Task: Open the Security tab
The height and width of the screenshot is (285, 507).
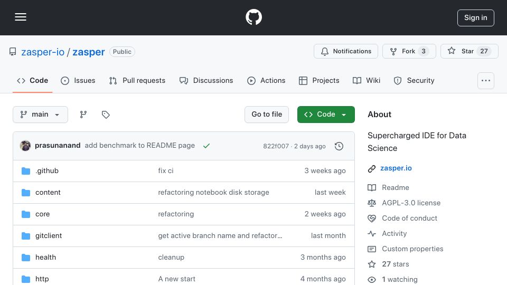Action: point(414,80)
